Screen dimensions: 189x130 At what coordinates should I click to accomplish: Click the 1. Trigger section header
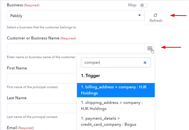pos(90,76)
